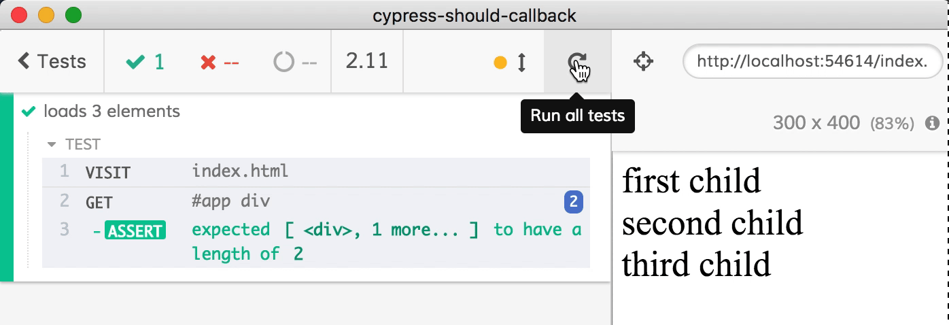The image size is (949, 325).
Task: Click the green ASSERT label
Action: pyautogui.click(x=135, y=230)
